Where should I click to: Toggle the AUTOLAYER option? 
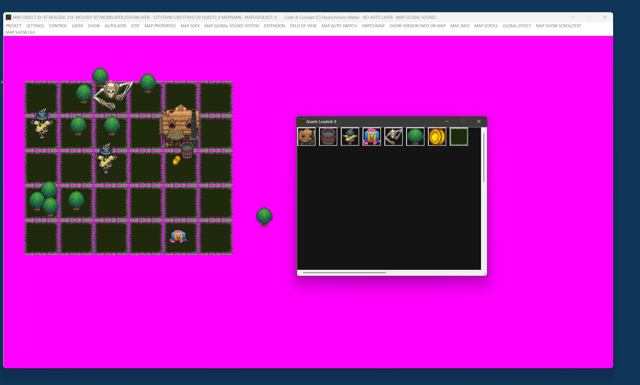click(x=115, y=26)
